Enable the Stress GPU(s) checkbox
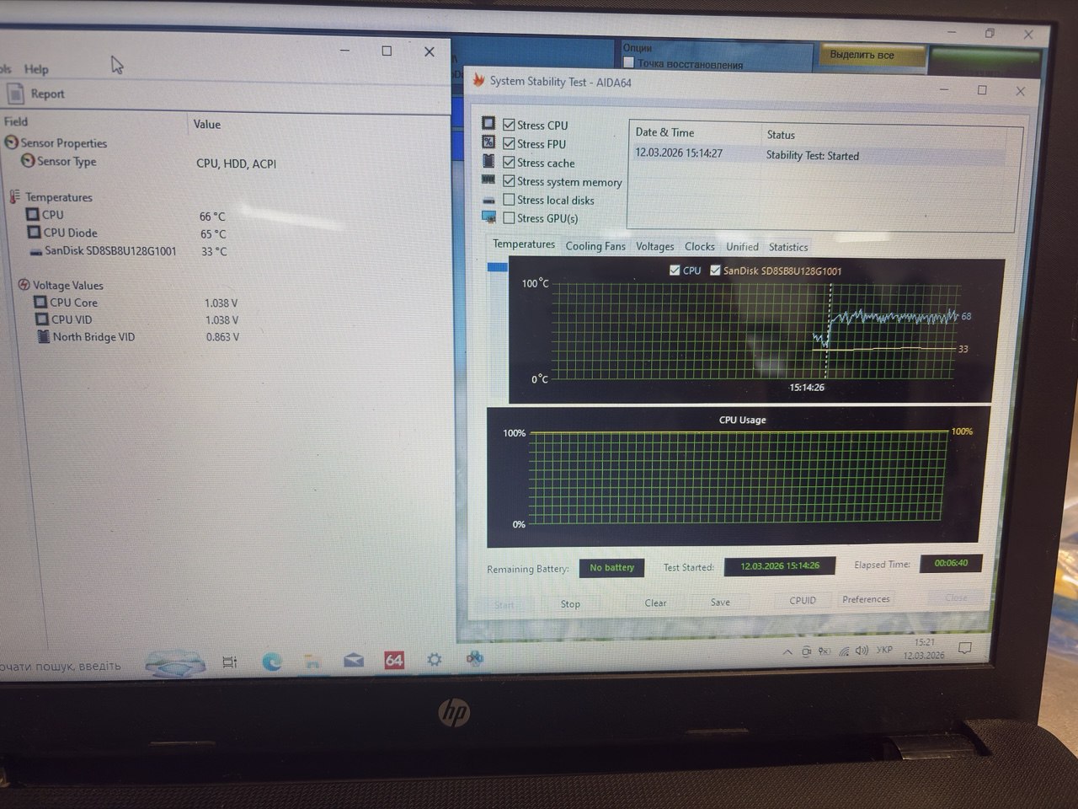The image size is (1078, 809). (509, 218)
